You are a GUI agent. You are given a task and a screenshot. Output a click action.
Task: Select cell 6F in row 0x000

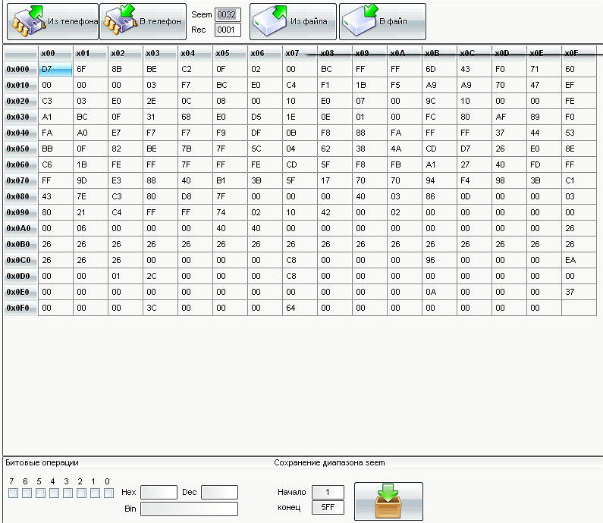90,70
